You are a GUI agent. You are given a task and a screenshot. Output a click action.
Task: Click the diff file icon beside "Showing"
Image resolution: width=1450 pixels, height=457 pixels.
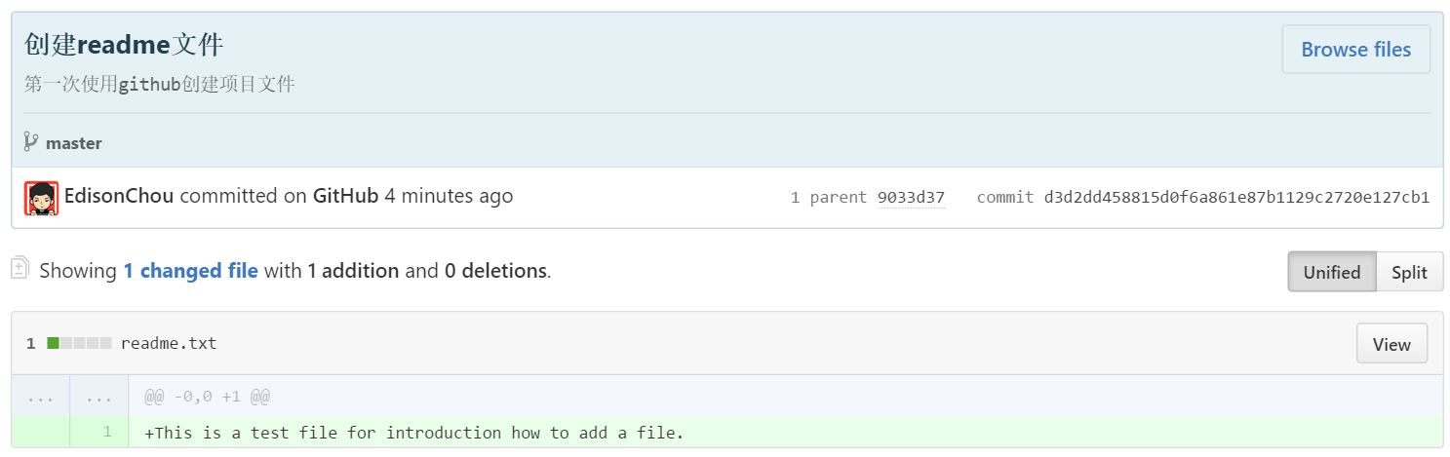[20, 269]
